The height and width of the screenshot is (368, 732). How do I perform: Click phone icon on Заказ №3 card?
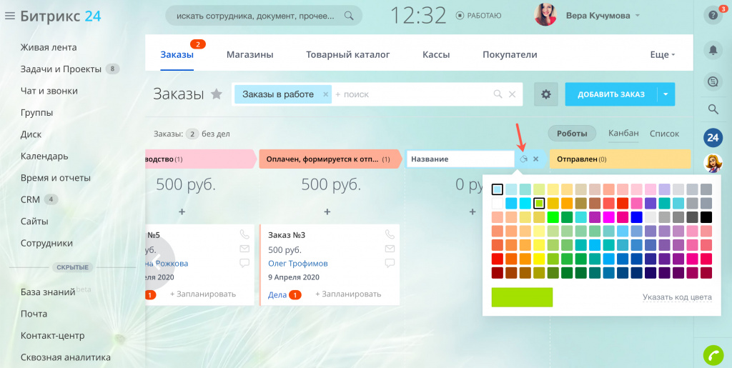coord(390,234)
